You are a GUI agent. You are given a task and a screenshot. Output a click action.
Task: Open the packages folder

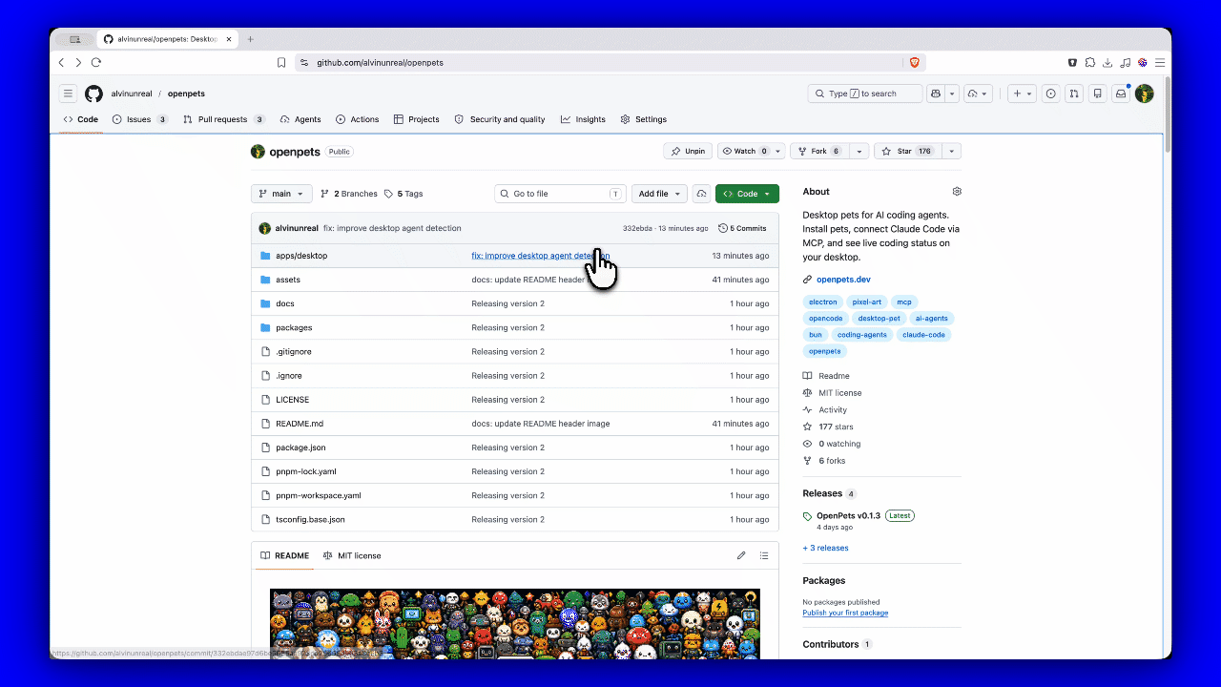(x=294, y=327)
